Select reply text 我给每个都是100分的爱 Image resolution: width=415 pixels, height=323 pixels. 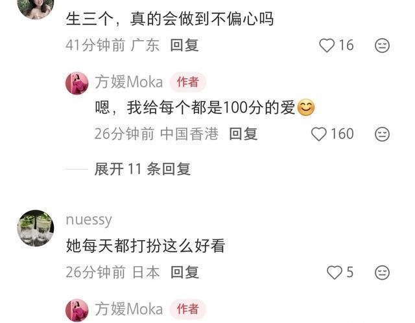(x=211, y=107)
